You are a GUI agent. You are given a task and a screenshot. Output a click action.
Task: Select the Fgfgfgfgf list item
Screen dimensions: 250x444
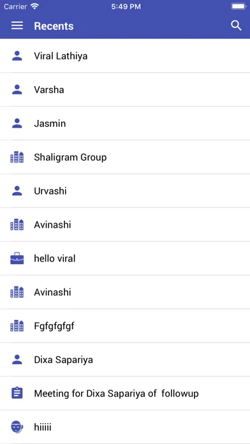click(x=125, y=326)
